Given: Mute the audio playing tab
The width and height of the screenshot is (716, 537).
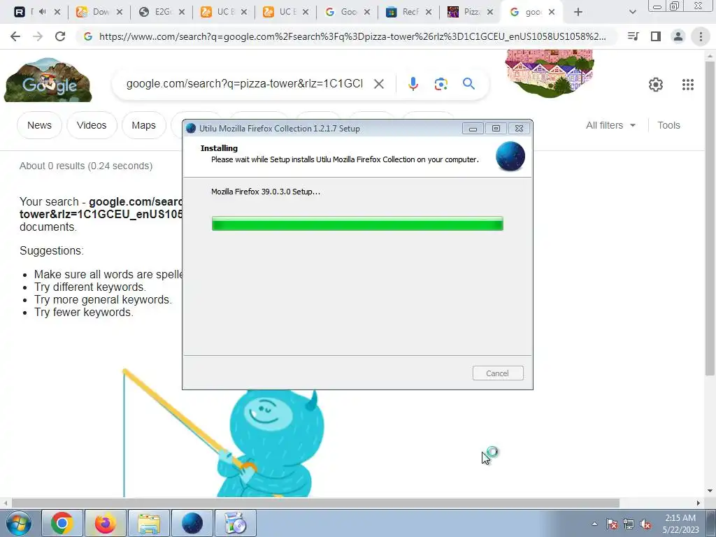Looking at the screenshot, I should pyautogui.click(x=42, y=12).
